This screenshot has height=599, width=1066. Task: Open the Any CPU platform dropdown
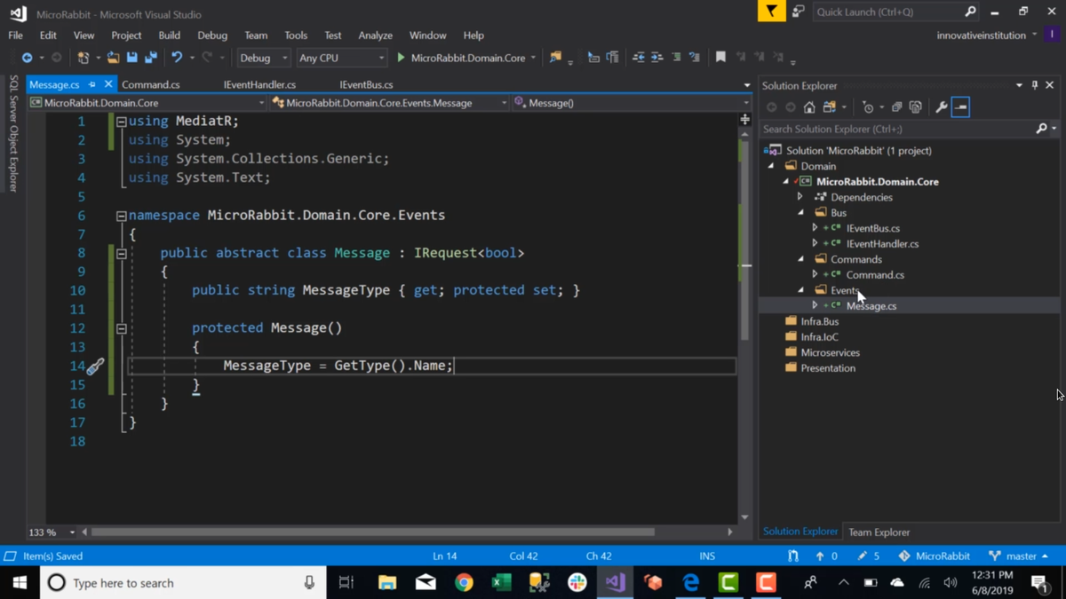342,58
